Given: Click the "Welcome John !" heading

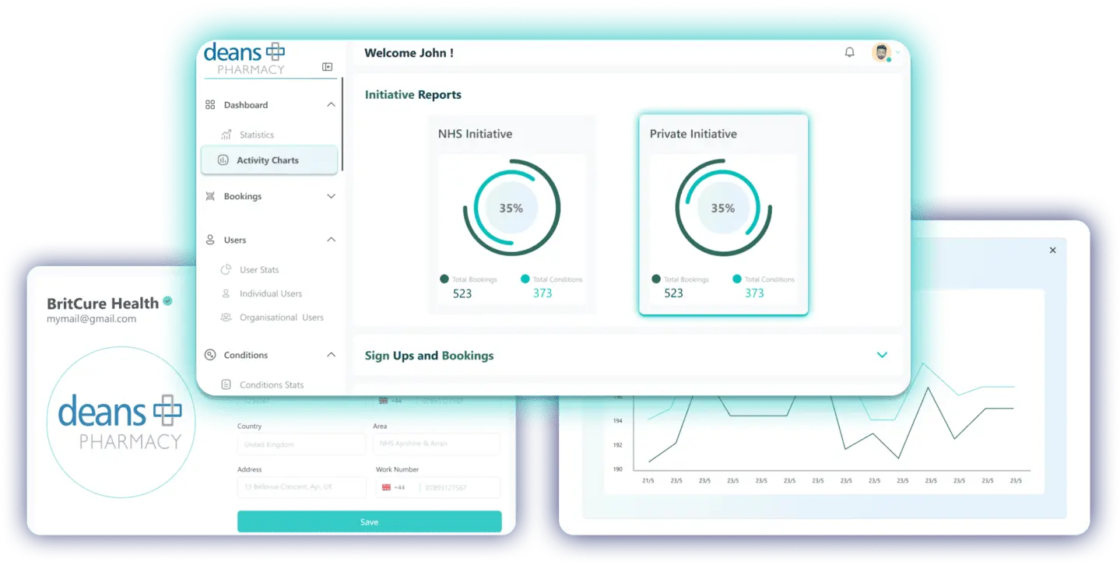Looking at the screenshot, I should pos(409,53).
